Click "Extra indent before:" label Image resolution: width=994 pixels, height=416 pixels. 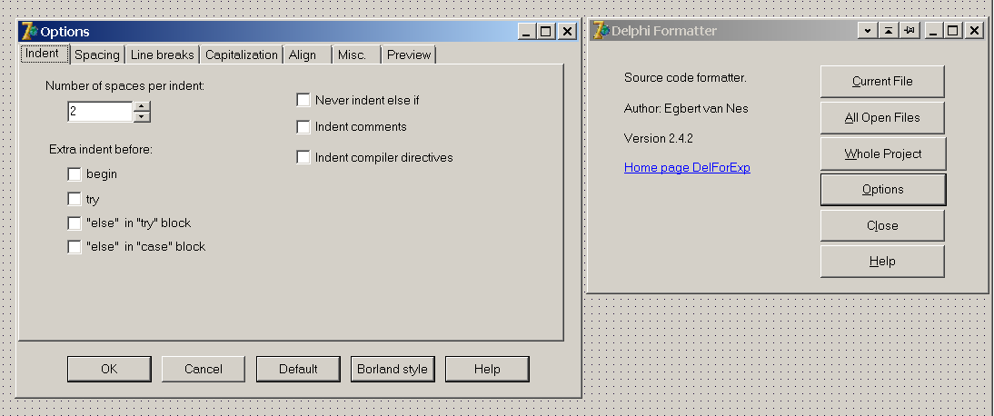(101, 150)
